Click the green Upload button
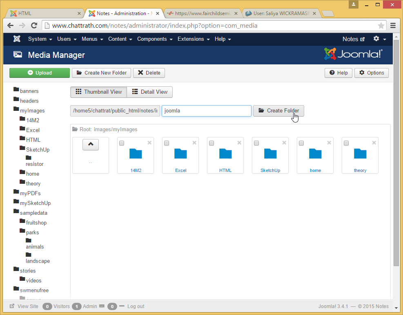Screen dimensions: 403x315 pos(40,73)
